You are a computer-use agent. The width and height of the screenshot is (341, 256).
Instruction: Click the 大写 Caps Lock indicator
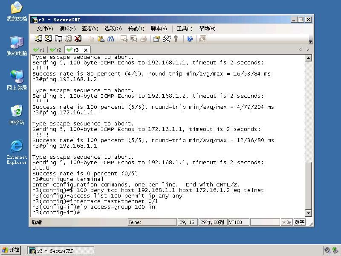(286, 222)
